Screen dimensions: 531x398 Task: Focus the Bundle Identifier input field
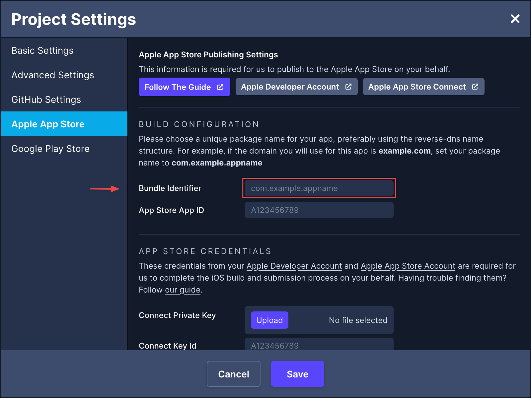click(319, 188)
